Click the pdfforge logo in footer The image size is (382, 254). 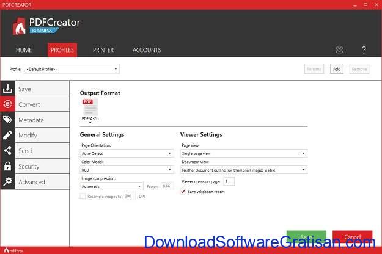[x=13, y=250]
